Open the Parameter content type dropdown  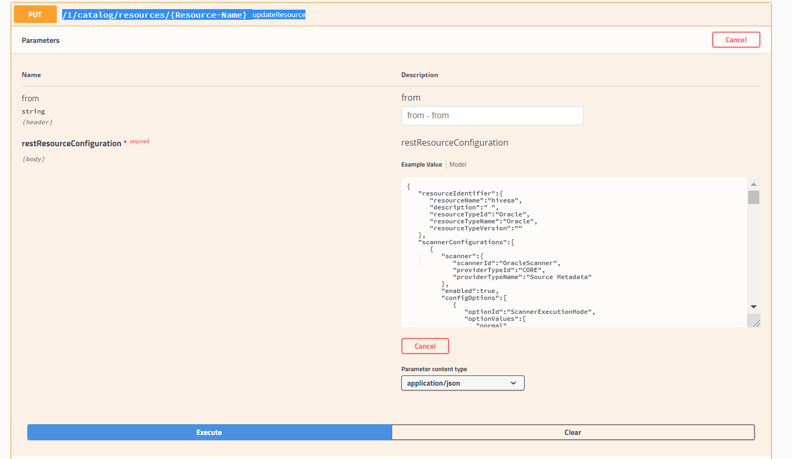[462, 383]
